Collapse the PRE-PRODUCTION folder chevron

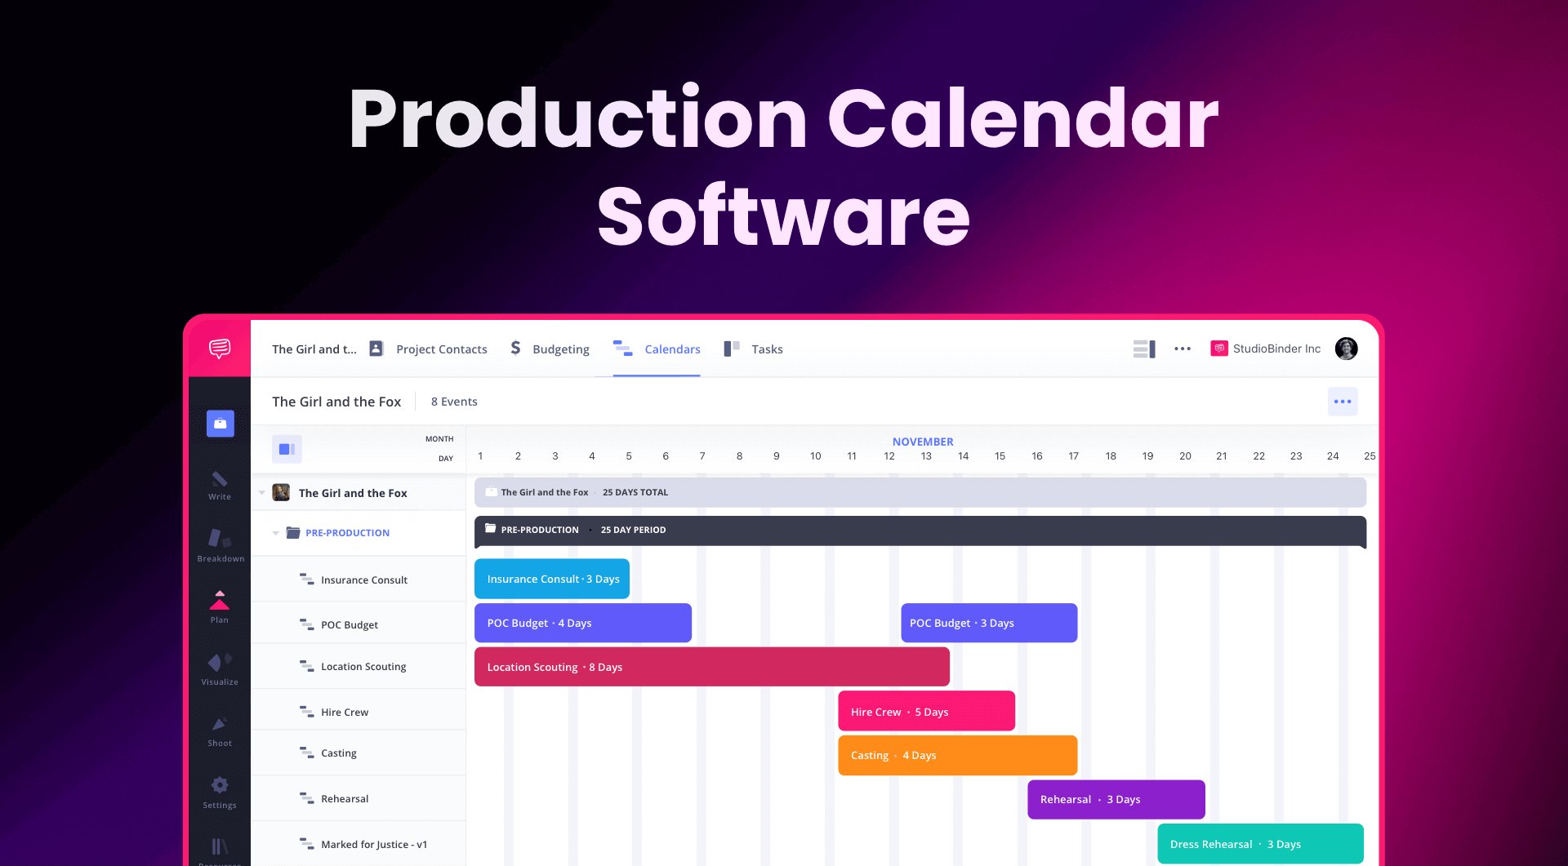(276, 532)
